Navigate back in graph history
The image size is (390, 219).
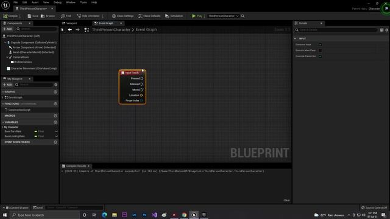[x=70, y=30]
